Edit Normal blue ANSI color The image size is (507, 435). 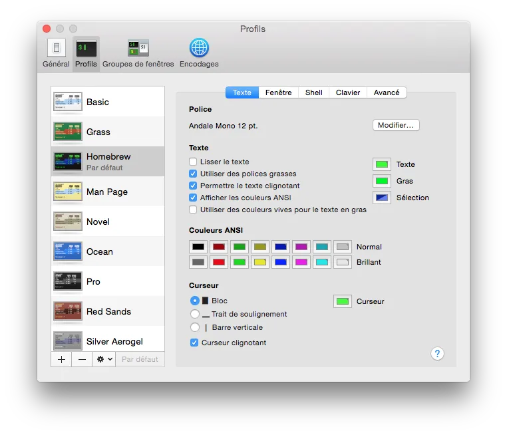281,247
